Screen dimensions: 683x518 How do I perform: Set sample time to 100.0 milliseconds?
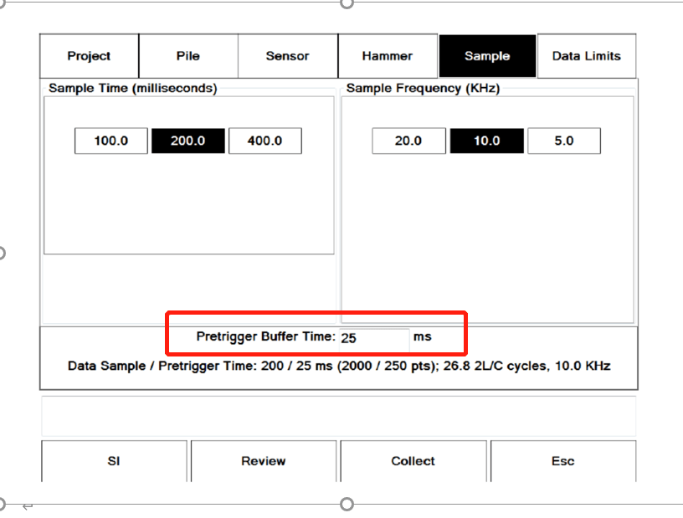coord(110,141)
